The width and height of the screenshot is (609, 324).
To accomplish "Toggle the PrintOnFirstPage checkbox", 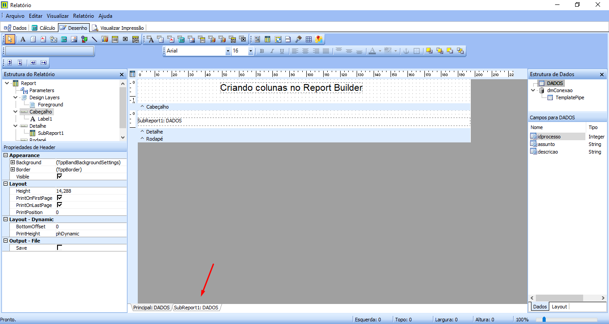I will tap(59, 198).
